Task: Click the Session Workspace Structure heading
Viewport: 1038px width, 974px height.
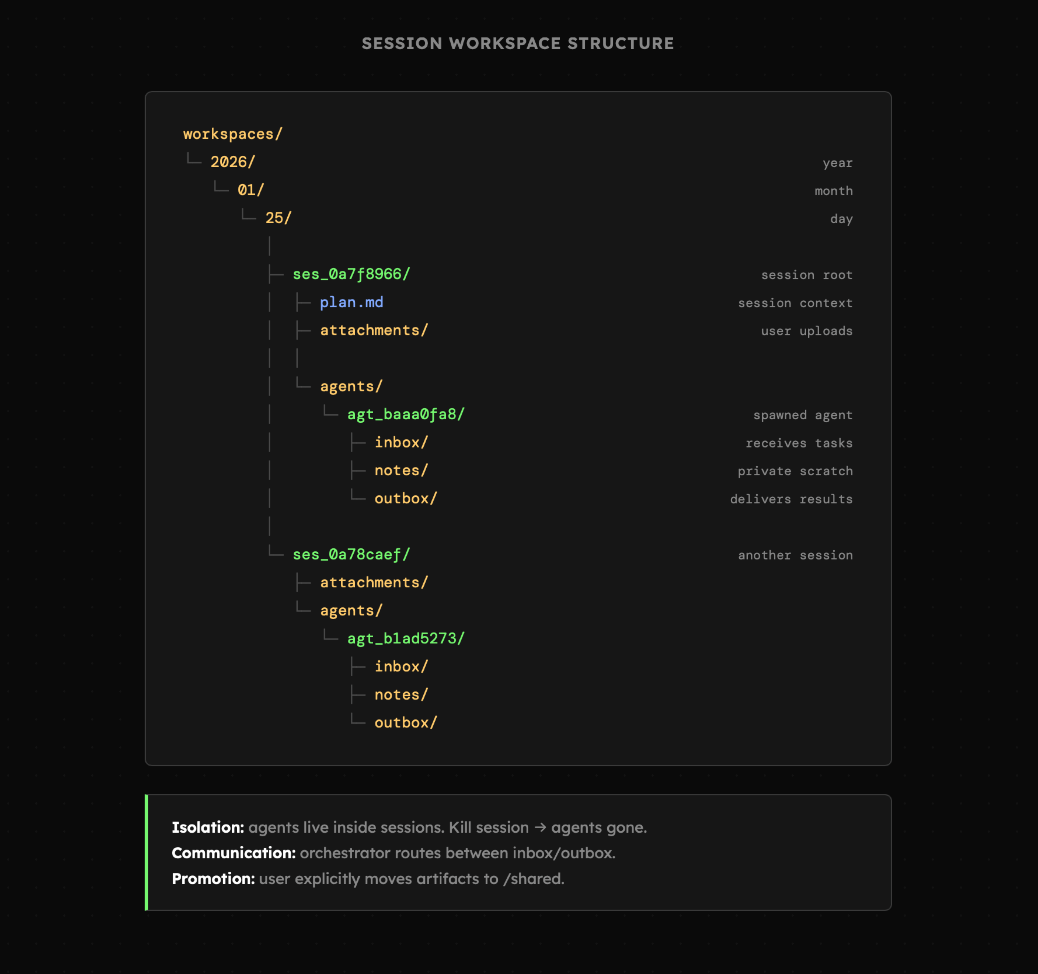Action: (x=518, y=43)
